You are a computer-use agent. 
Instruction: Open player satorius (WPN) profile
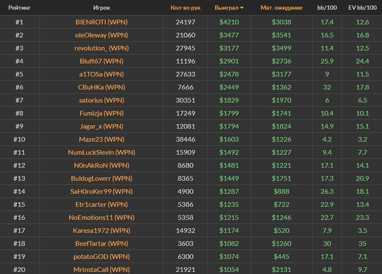[x=102, y=100]
